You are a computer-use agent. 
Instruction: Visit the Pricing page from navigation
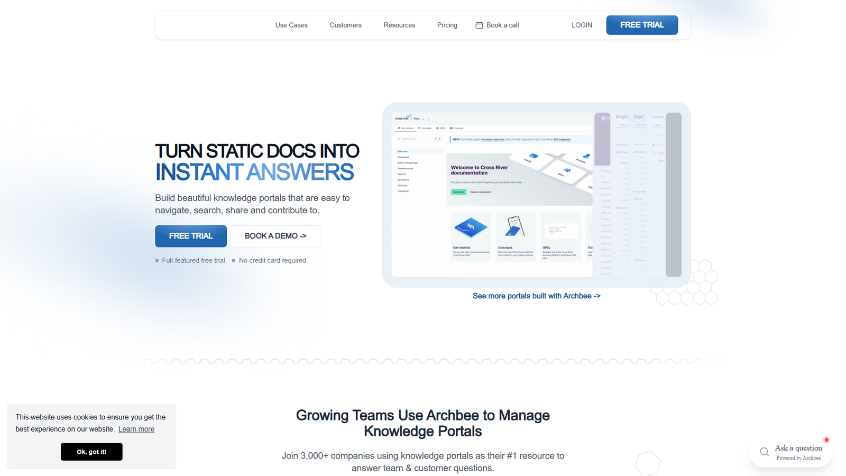pyautogui.click(x=447, y=25)
